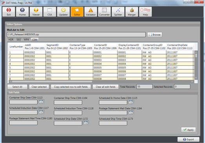This screenshot has height=143, width=205.
Task: Open the Merger tool
Action: [x=132, y=12]
